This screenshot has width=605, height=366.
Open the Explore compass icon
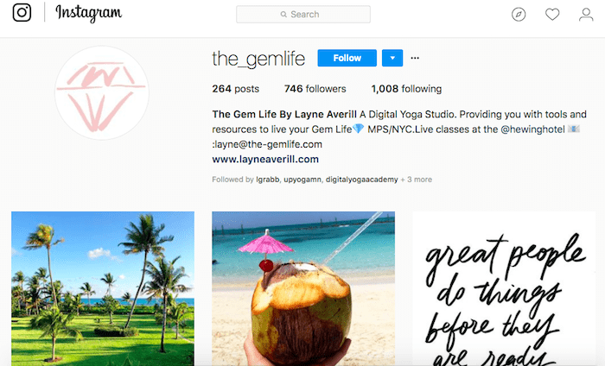(x=519, y=15)
